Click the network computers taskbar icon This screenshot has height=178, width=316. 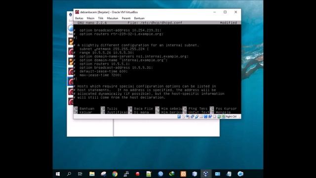pyautogui.click(x=126, y=174)
